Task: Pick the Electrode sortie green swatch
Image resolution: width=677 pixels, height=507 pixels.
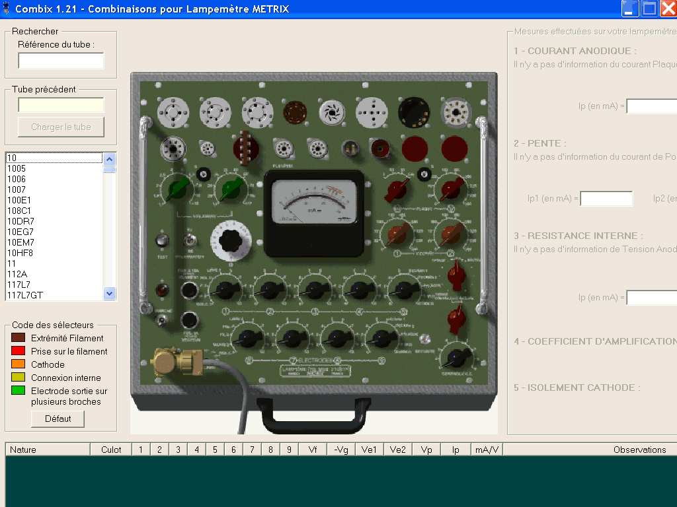Action: tap(18, 391)
